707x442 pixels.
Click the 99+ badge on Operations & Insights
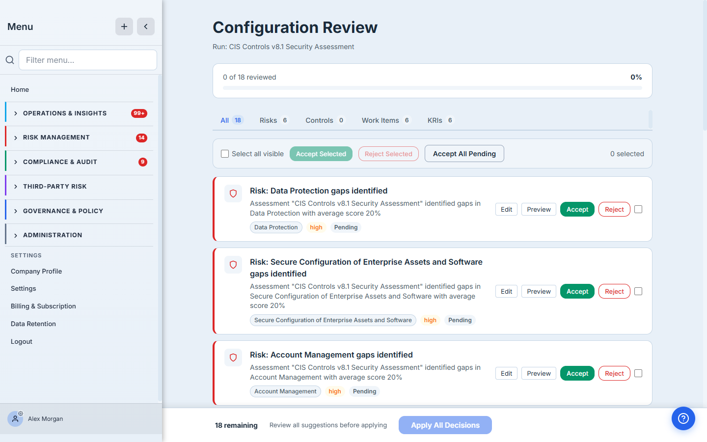pos(139,113)
